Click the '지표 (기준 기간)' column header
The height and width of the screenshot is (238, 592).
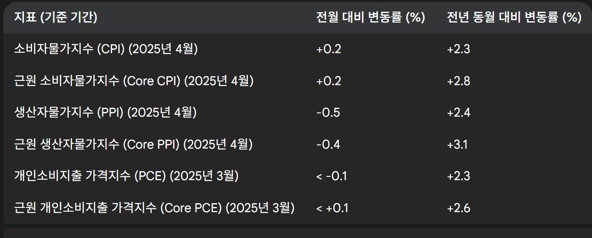click(56, 18)
